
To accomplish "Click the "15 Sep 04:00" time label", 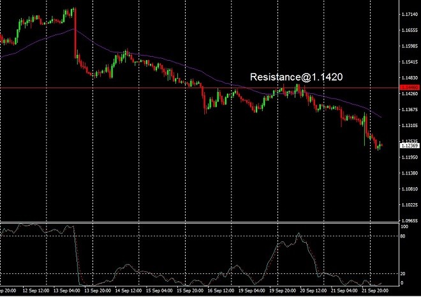I will point(159,291).
